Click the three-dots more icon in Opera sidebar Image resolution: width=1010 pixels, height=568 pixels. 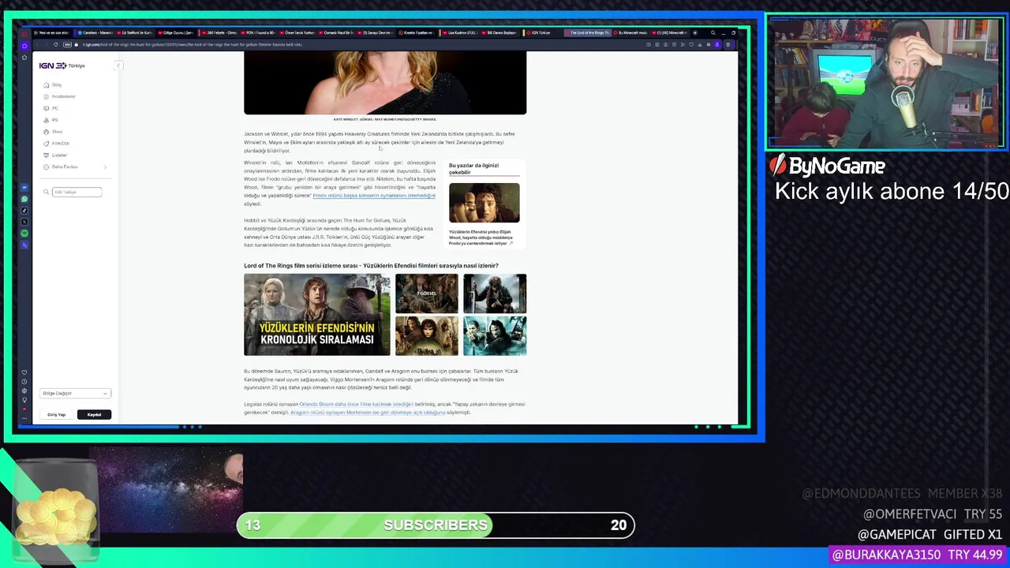point(24,418)
